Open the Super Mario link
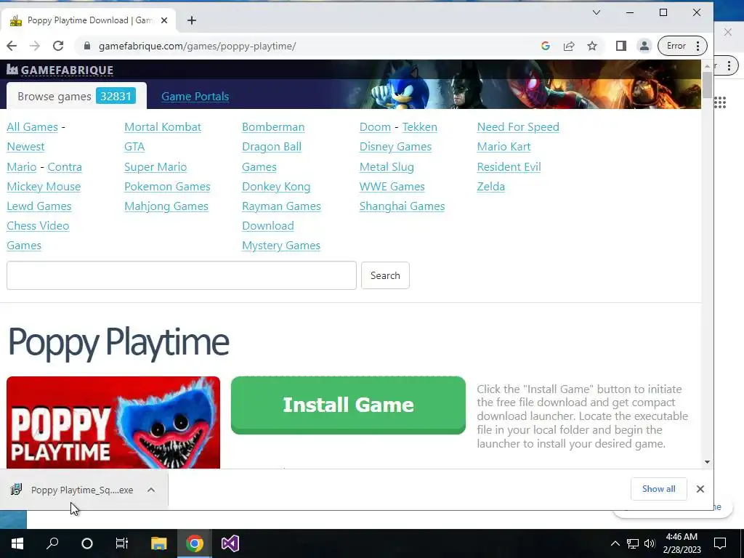Viewport: 744px width, 558px height. tap(155, 167)
